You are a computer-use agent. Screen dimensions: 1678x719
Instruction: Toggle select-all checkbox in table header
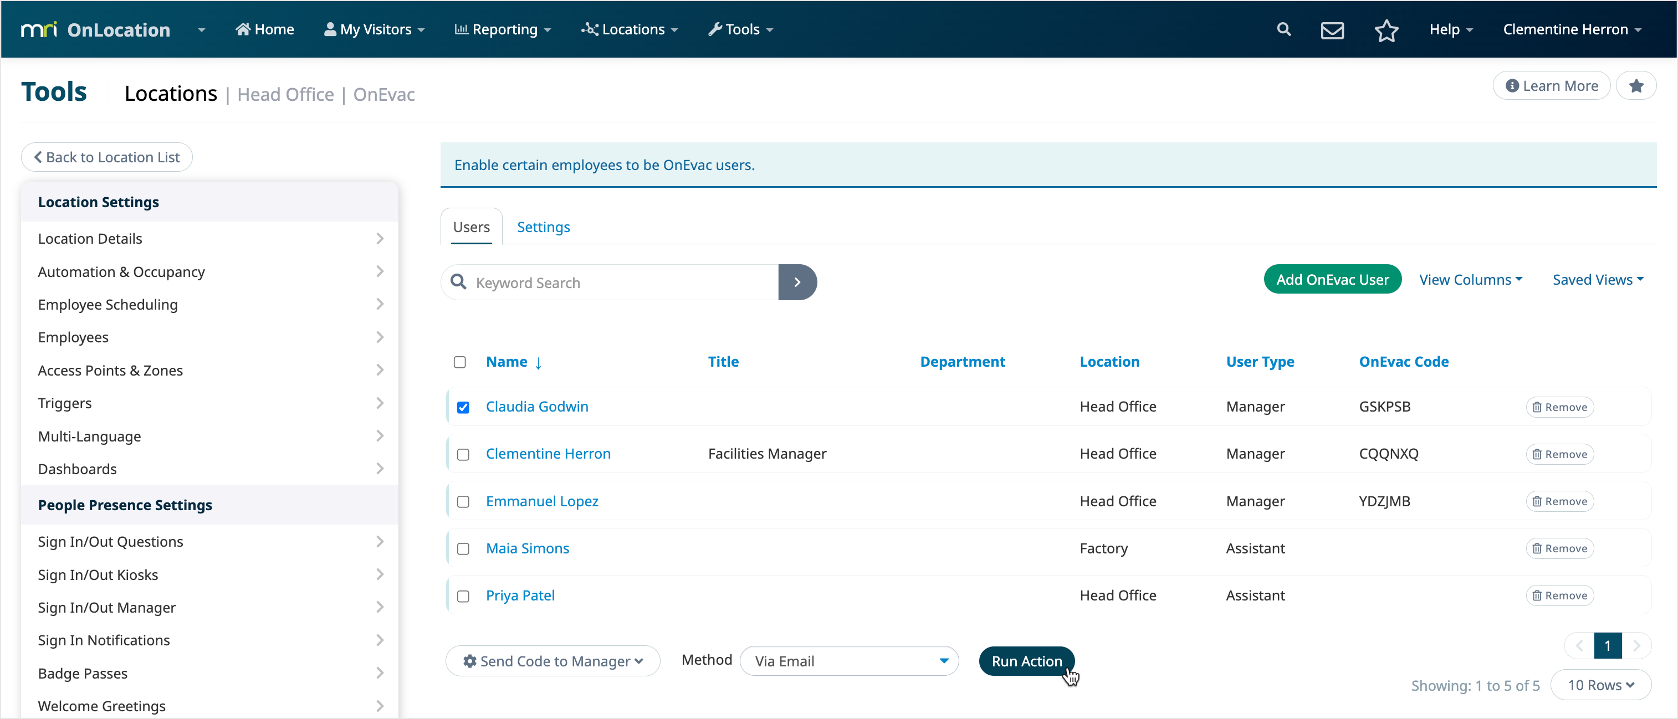[x=460, y=362]
